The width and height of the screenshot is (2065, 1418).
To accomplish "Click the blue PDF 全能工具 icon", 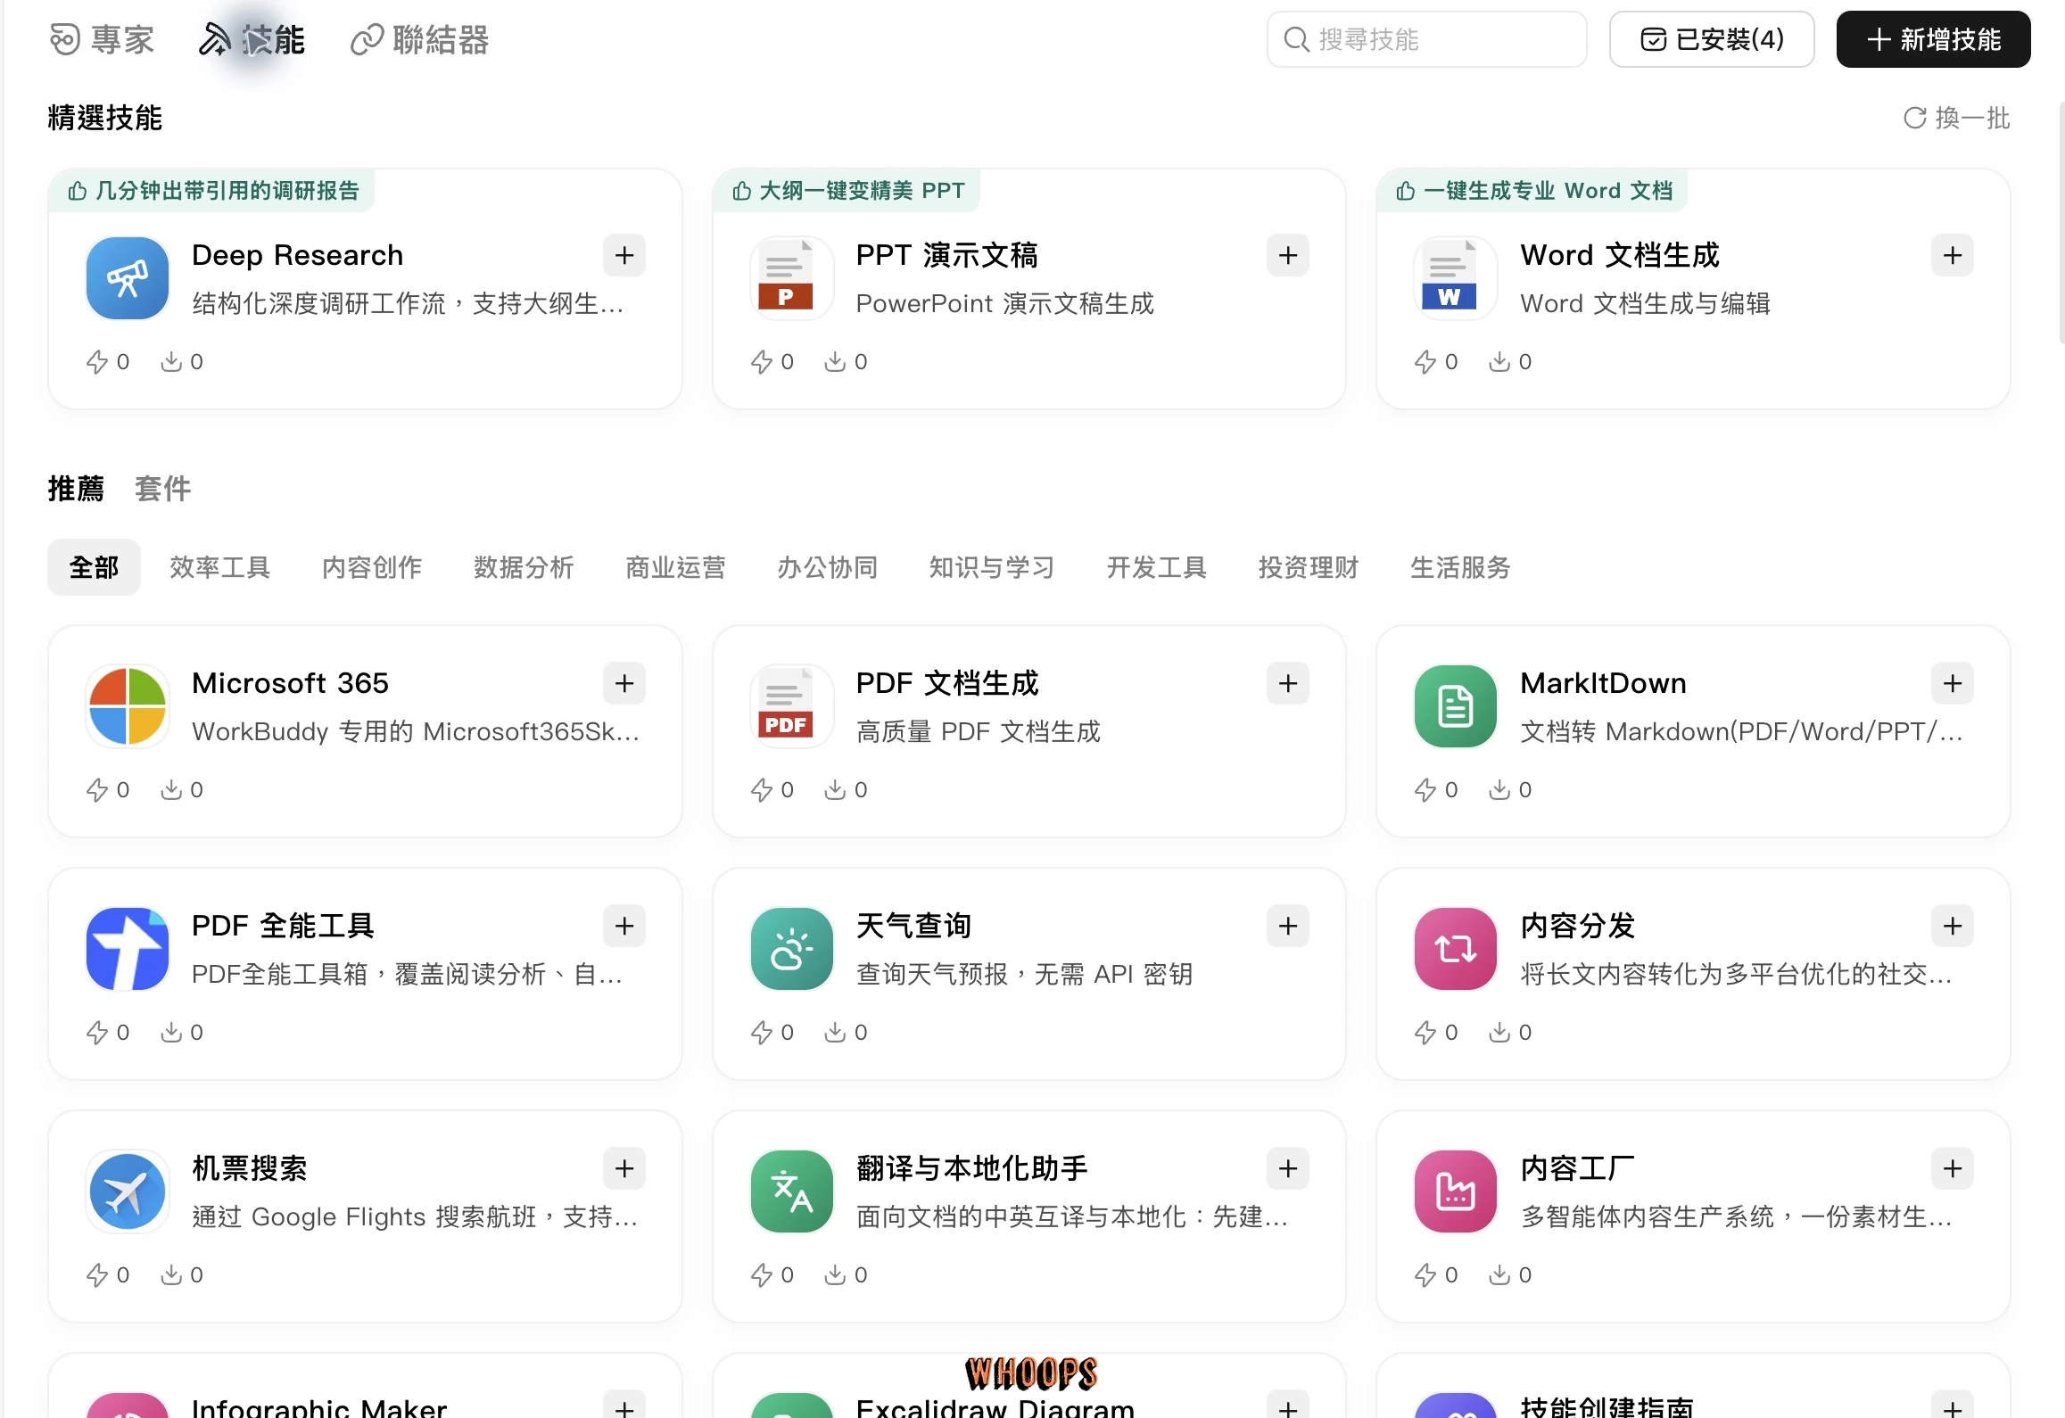I will pyautogui.click(x=128, y=949).
